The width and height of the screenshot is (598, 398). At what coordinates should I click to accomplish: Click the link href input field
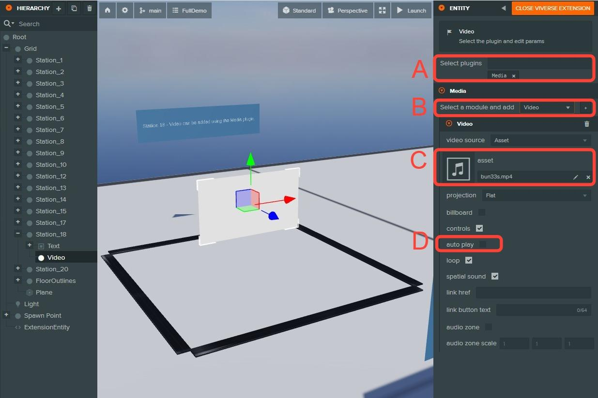pyautogui.click(x=533, y=292)
